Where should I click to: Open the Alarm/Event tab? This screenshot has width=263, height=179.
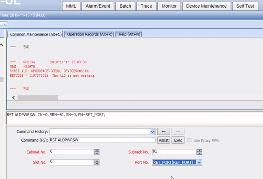point(98,6)
